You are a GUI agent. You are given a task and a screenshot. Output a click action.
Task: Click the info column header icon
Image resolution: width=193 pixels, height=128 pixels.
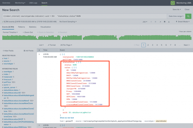39,50
